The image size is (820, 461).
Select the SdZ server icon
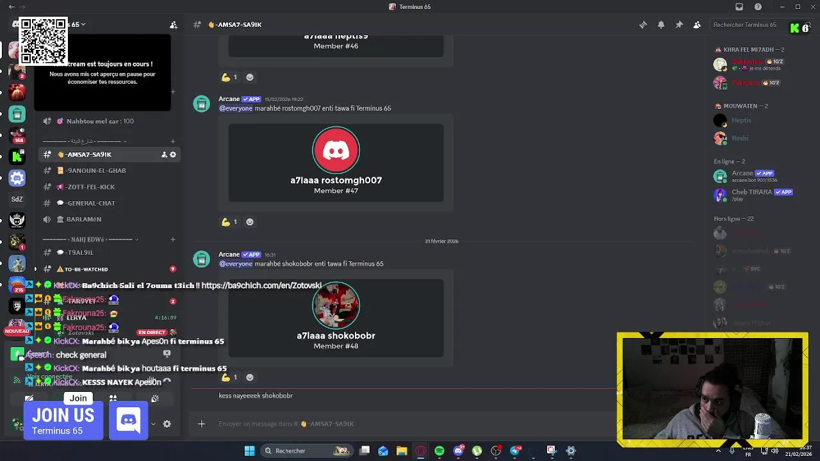pos(17,199)
